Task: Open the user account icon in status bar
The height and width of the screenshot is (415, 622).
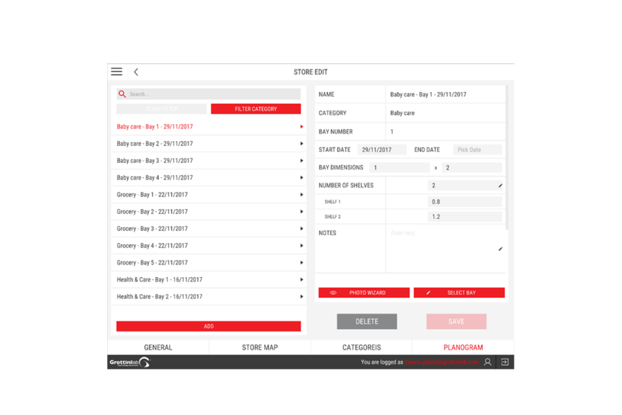Action: [487, 362]
